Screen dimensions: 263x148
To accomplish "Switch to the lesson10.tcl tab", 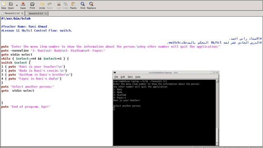I will (x=36, y=13).
